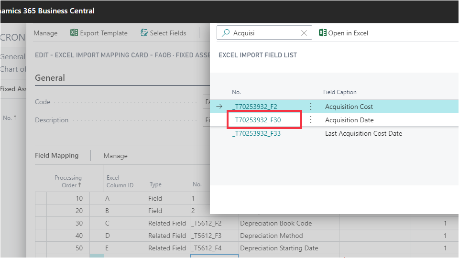Open Manage menu in Field Mapping section
The image size is (459, 258).
[x=115, y=156]
